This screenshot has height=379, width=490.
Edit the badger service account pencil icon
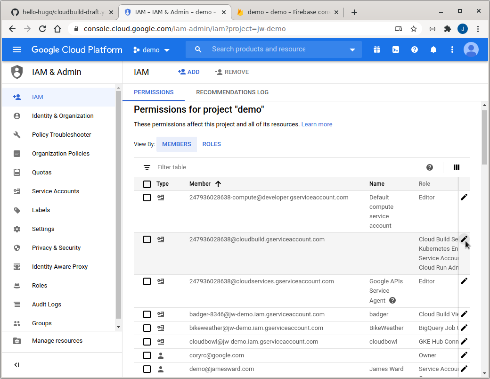[x=464, y=314]
